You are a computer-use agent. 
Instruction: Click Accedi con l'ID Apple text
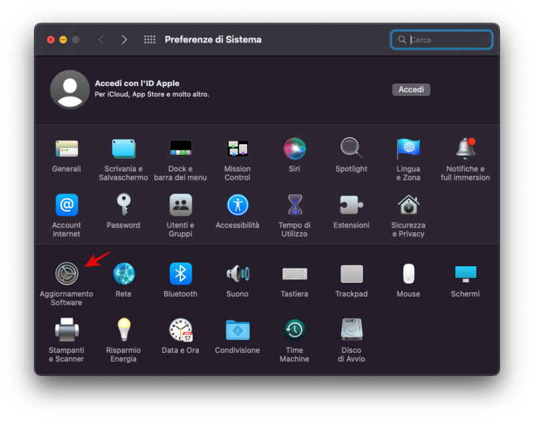pos(137,83)
